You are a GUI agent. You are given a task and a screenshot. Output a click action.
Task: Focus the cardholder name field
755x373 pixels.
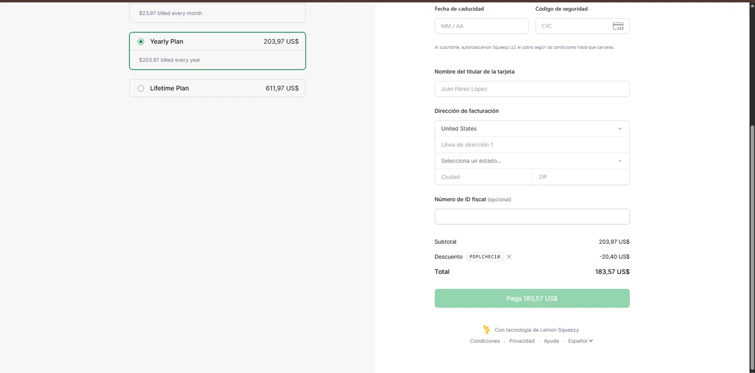point(532,89)
